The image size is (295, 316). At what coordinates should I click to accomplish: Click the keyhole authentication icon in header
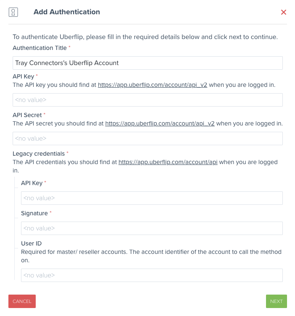[13, 12]
